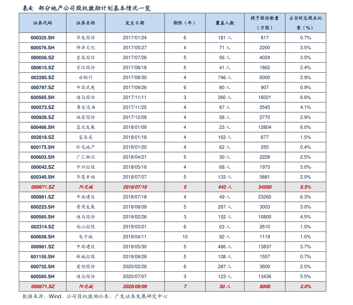Click stock code 601155.SH
The image size is (353, 305).
[43, 257]
